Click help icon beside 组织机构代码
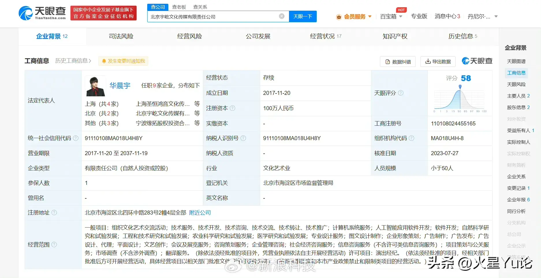Viewport: 541px width, 278px height. 411,138
